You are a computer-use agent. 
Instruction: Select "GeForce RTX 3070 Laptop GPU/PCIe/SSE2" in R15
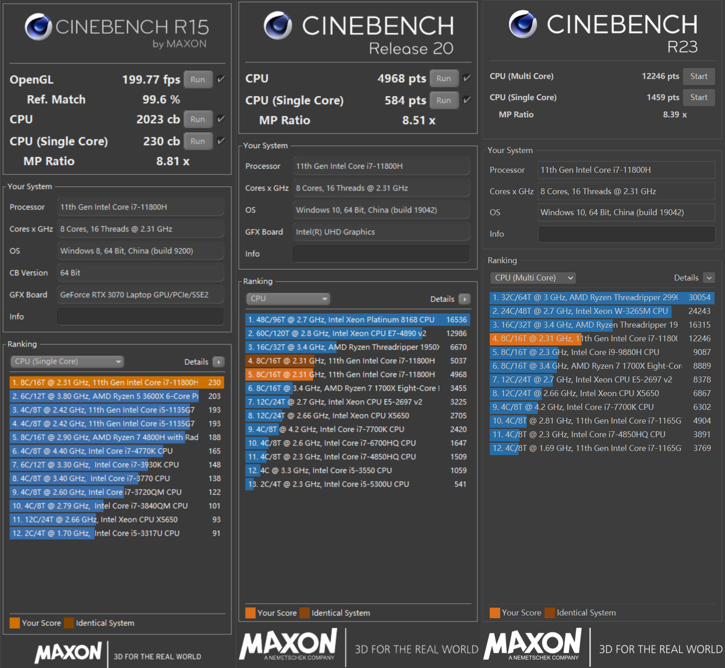coord(141,295)
